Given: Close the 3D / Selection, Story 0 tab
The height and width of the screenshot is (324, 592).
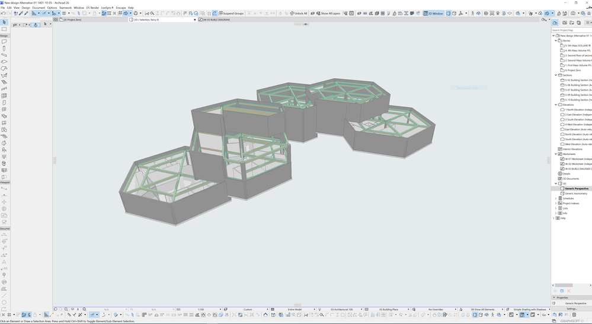Looking at the screenshot, I should (x=195, y=20).
